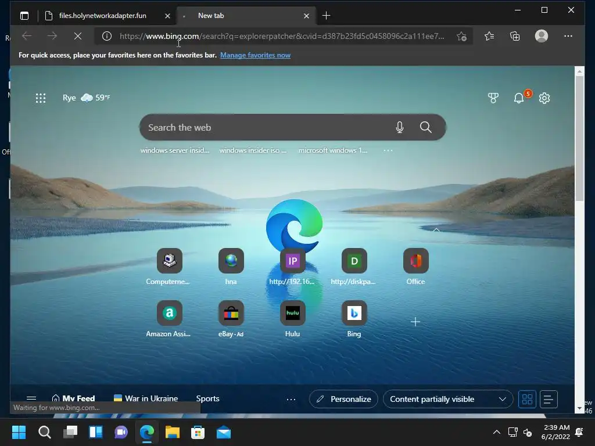Close the files.holynetworkadapter.fun tab
595x446 pixels.
(167, 16)
